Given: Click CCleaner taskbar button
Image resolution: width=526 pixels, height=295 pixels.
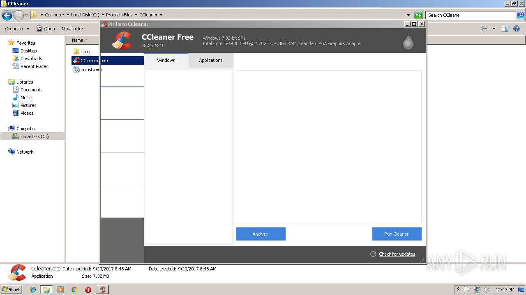Looking at the screenshot, I should tap(102, 290).
